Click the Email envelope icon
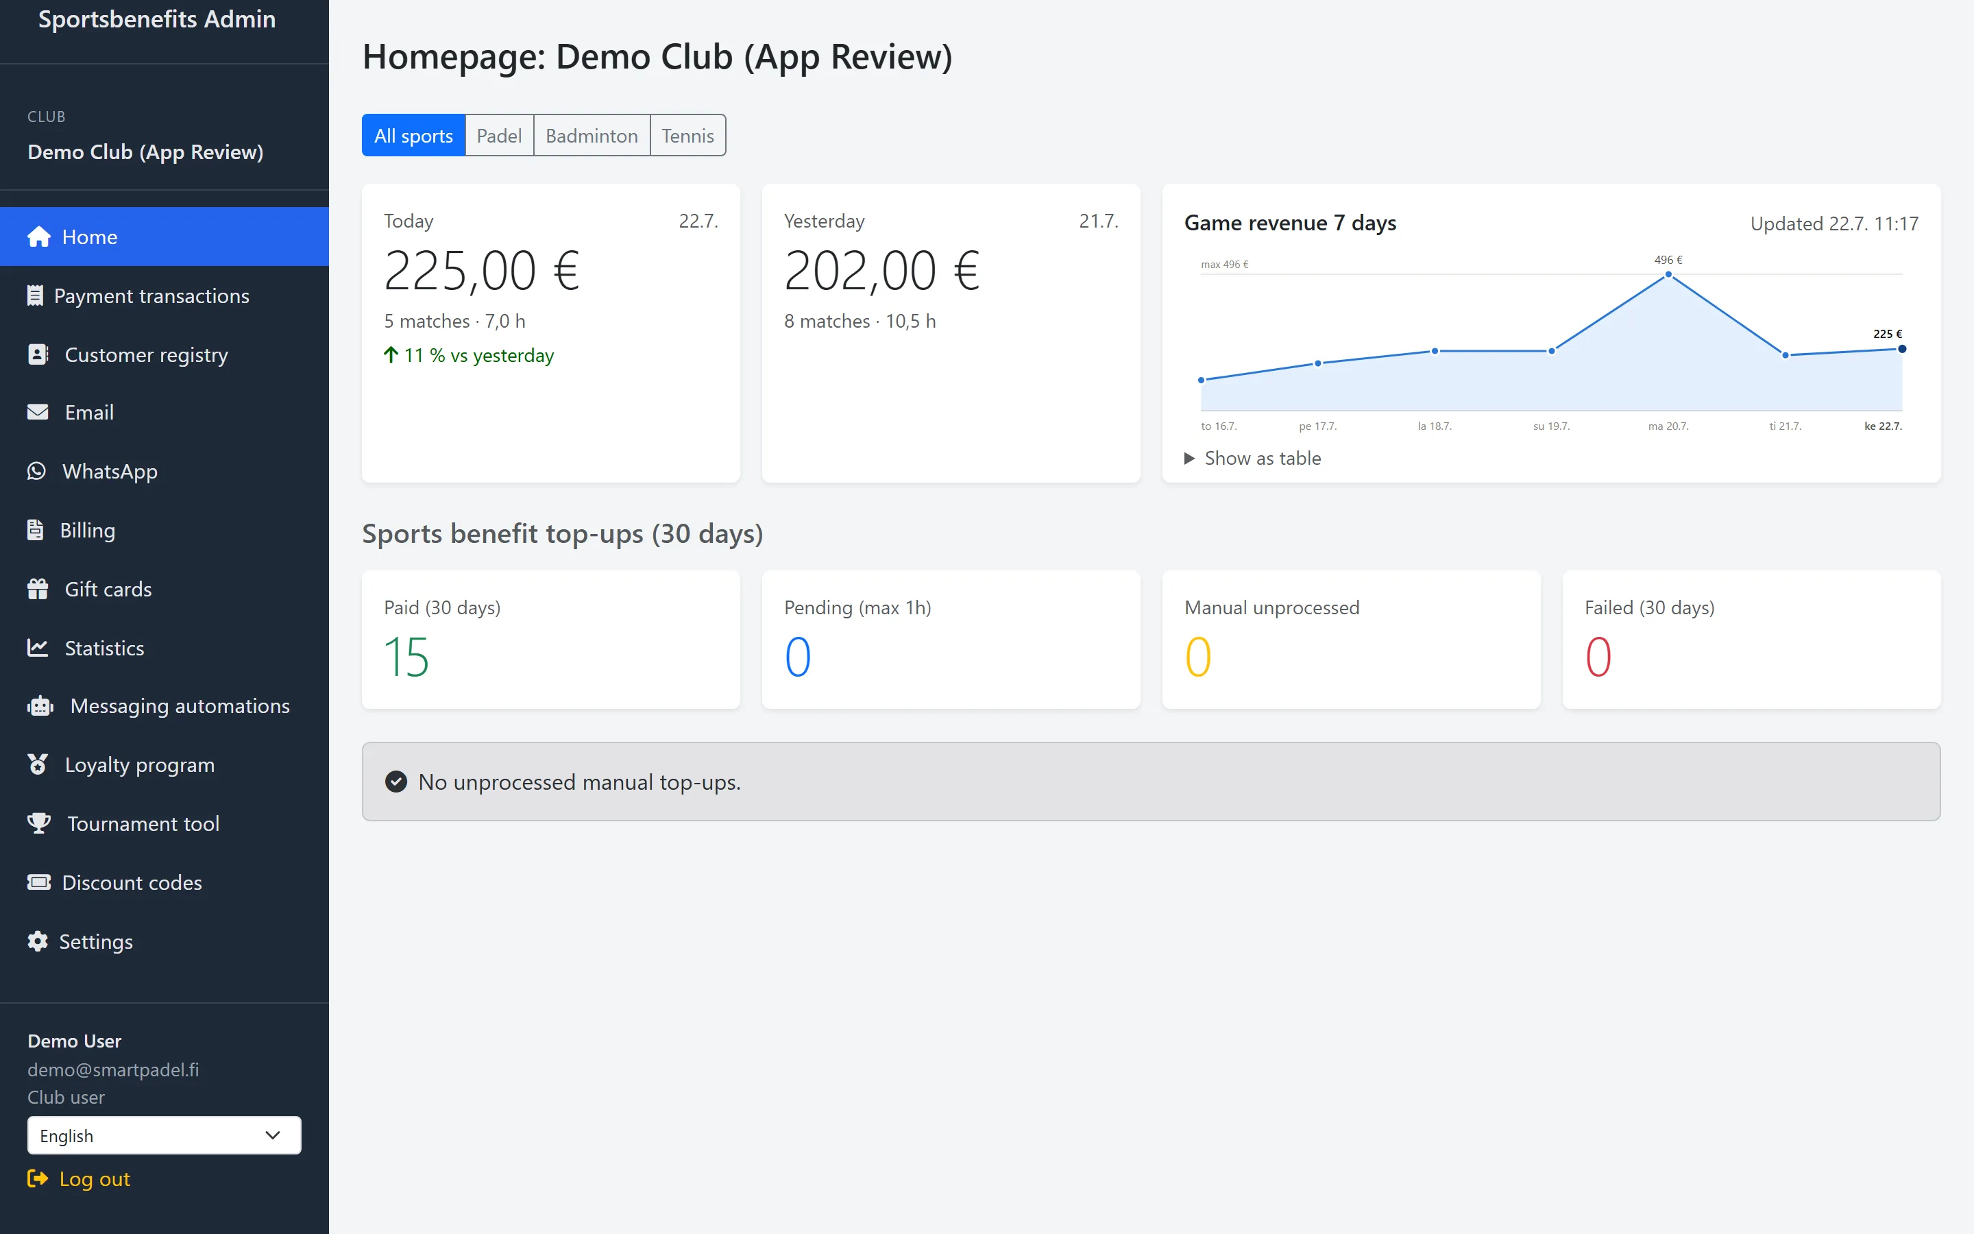Screen dimensions: 1974x1234 click(38, 412)
